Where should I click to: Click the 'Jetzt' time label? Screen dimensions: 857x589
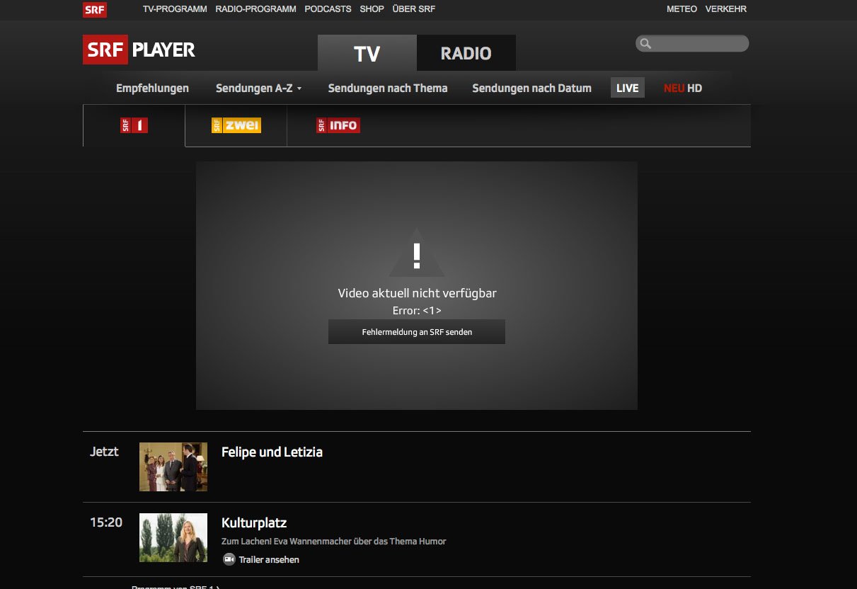pos(104,452)
